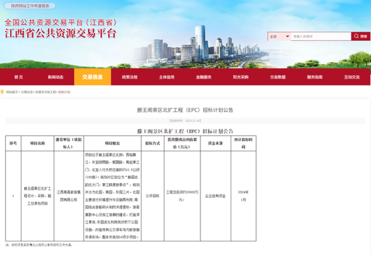The image size is (371, 255).
Task: Click the red 搜索 search button
Action: (x=361, y=36)
